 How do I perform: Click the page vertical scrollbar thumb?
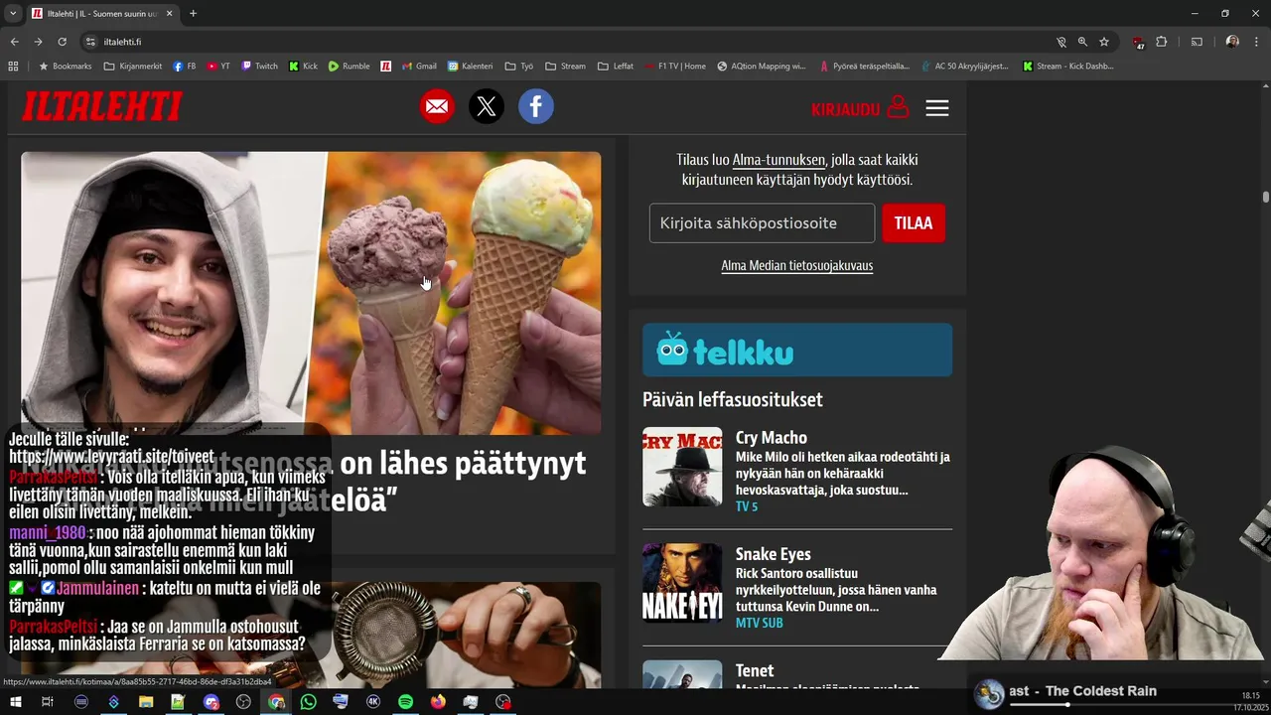tap(1266, 197)
